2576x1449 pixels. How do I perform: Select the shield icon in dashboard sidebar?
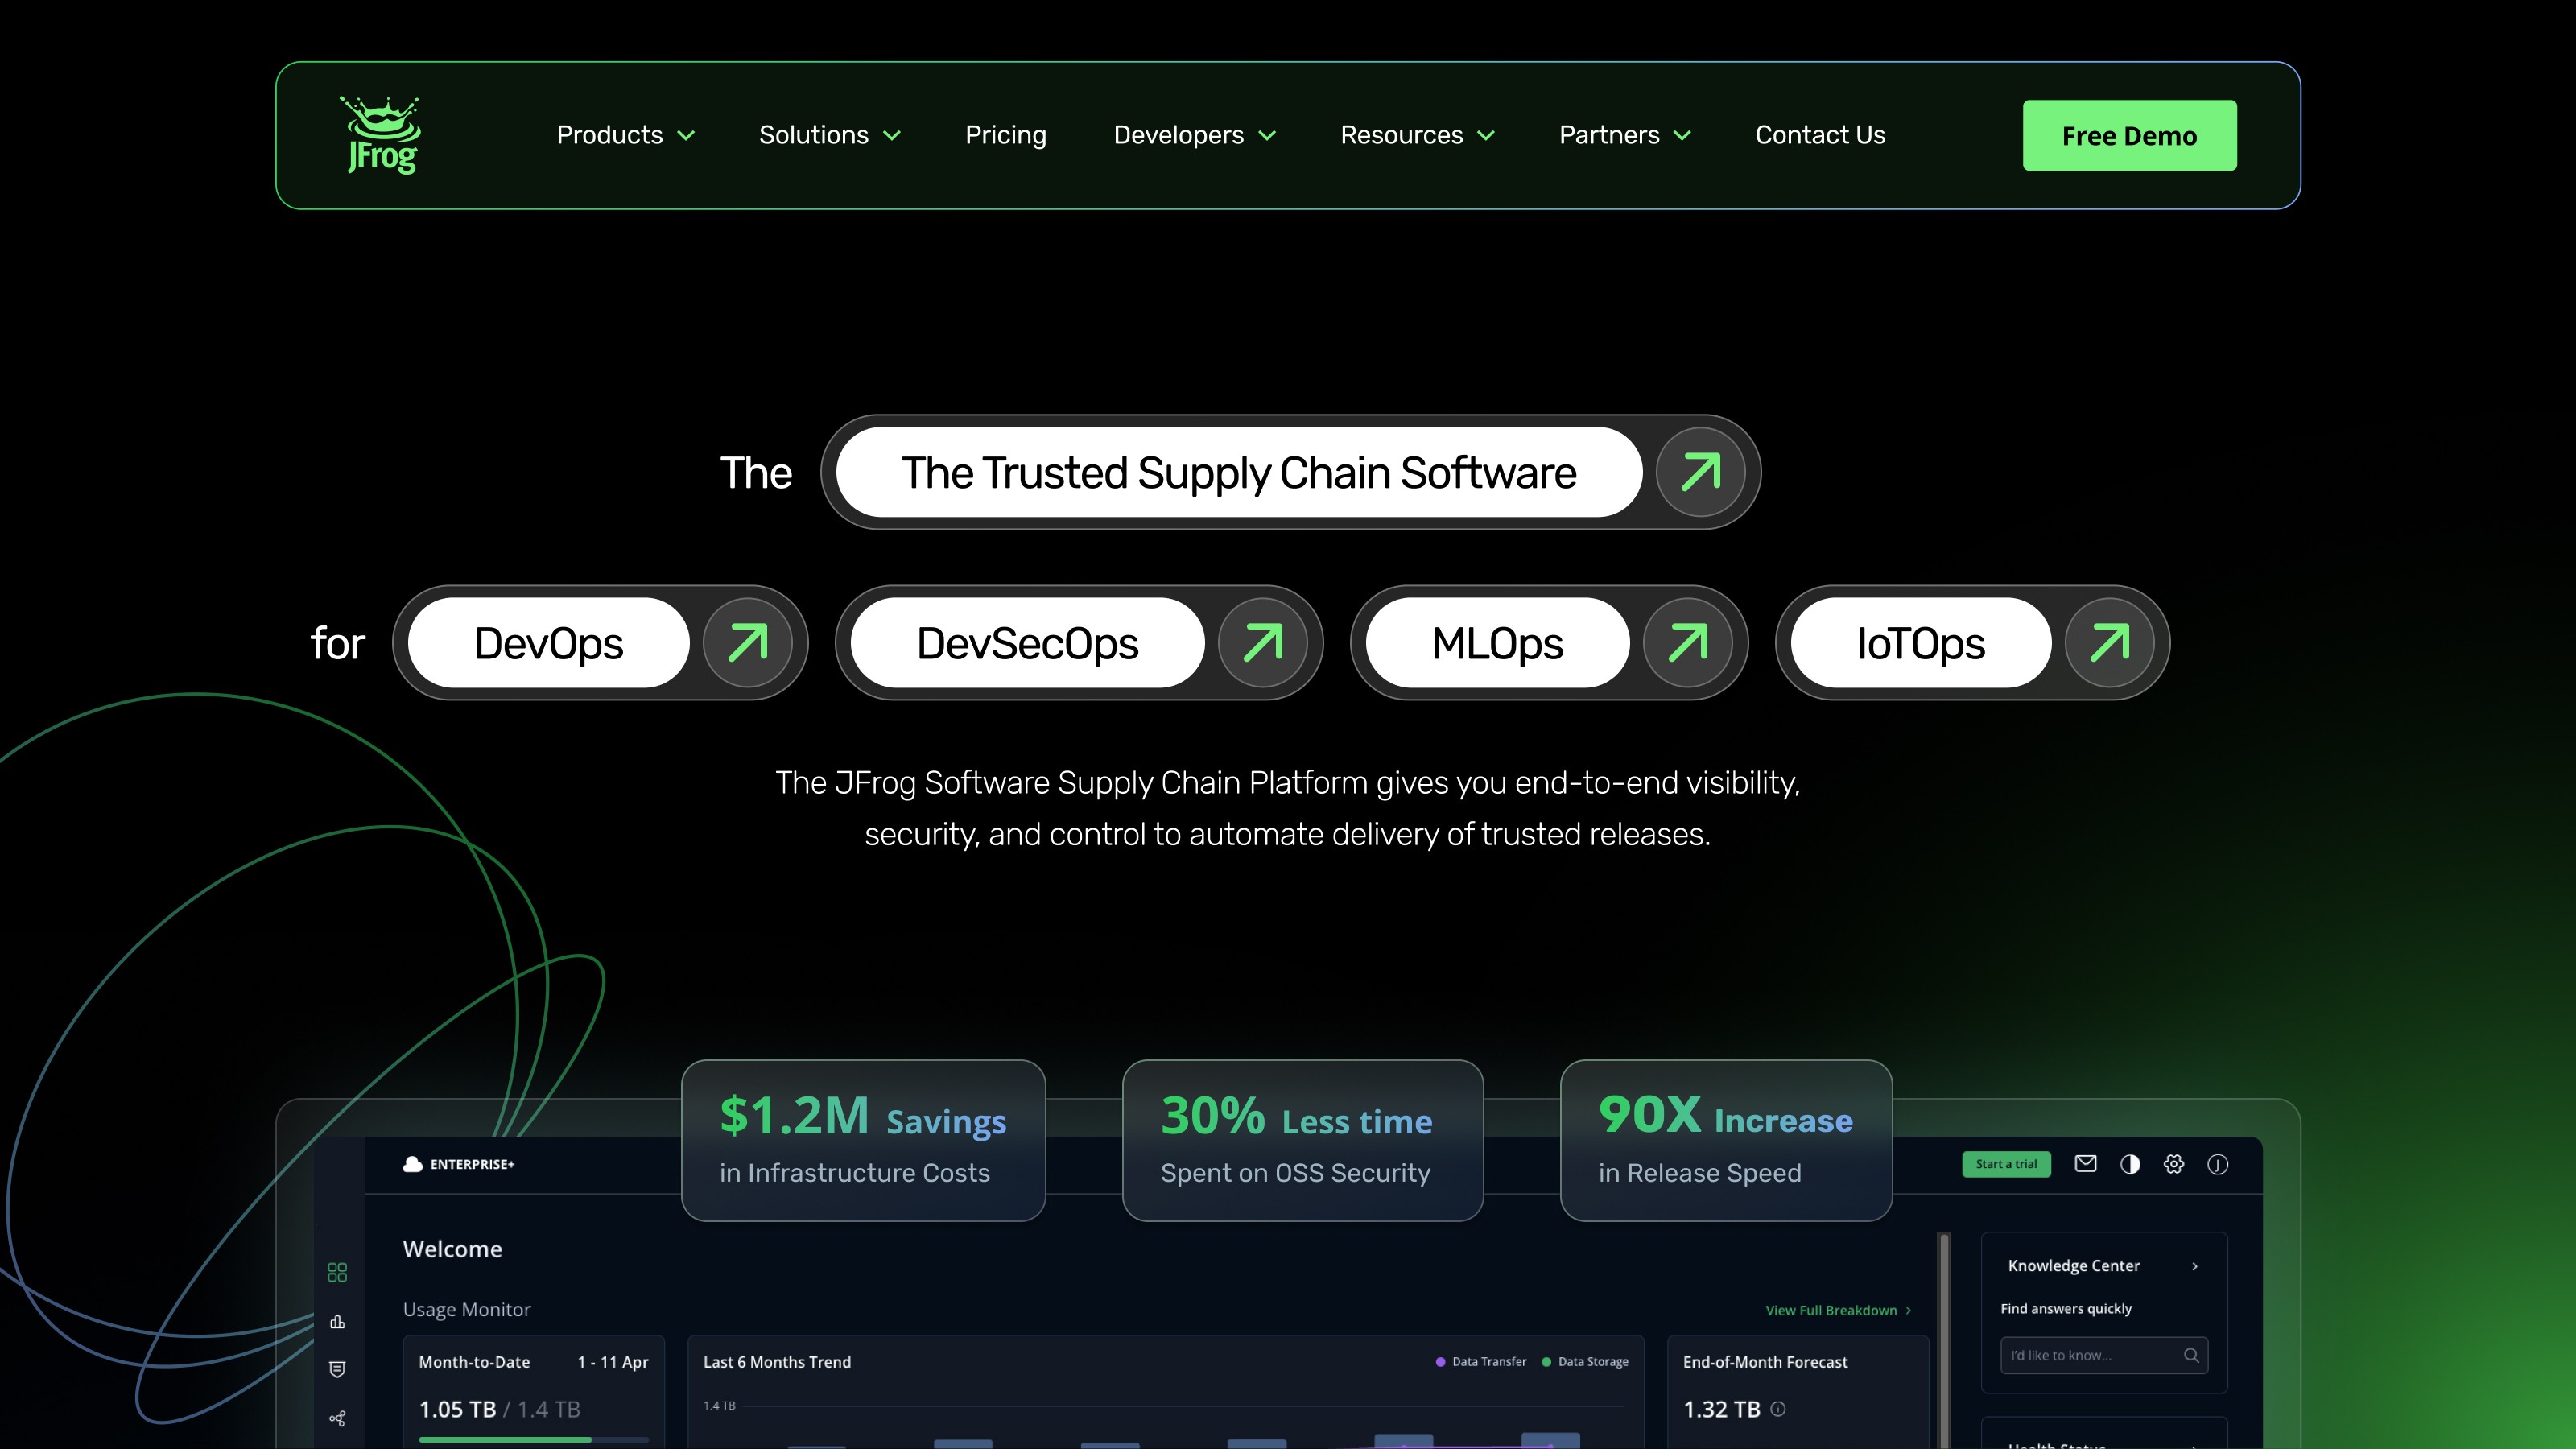[x=337, y=1369]
